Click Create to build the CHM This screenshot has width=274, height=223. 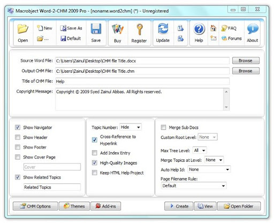click(x=179, y=206)
